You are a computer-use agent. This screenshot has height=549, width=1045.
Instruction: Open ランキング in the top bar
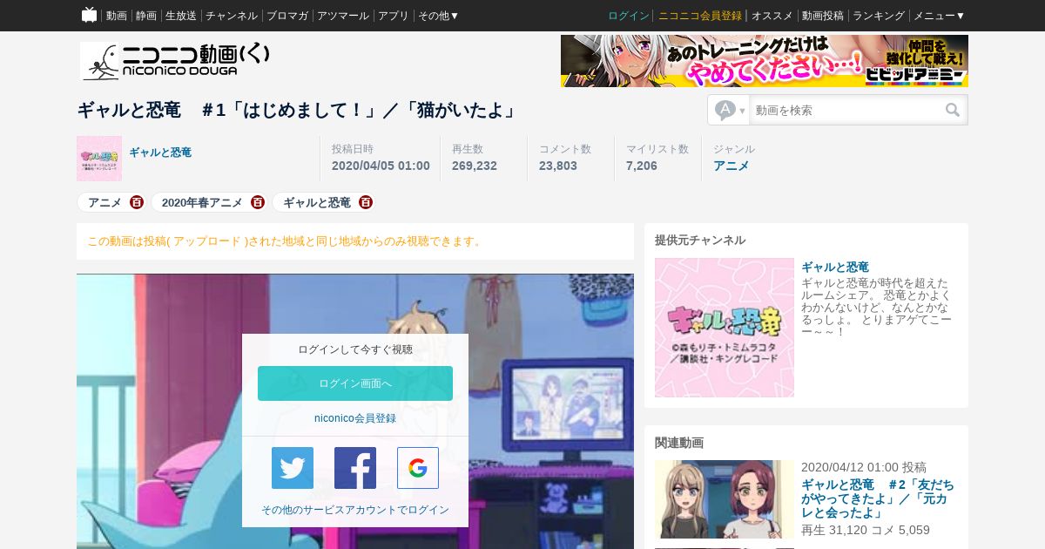(879, 16)
